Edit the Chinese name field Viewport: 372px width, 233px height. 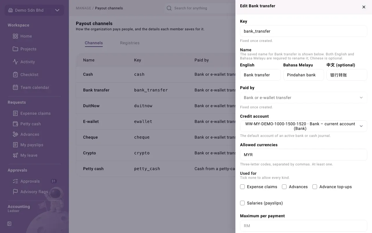(x=347, y=75)
